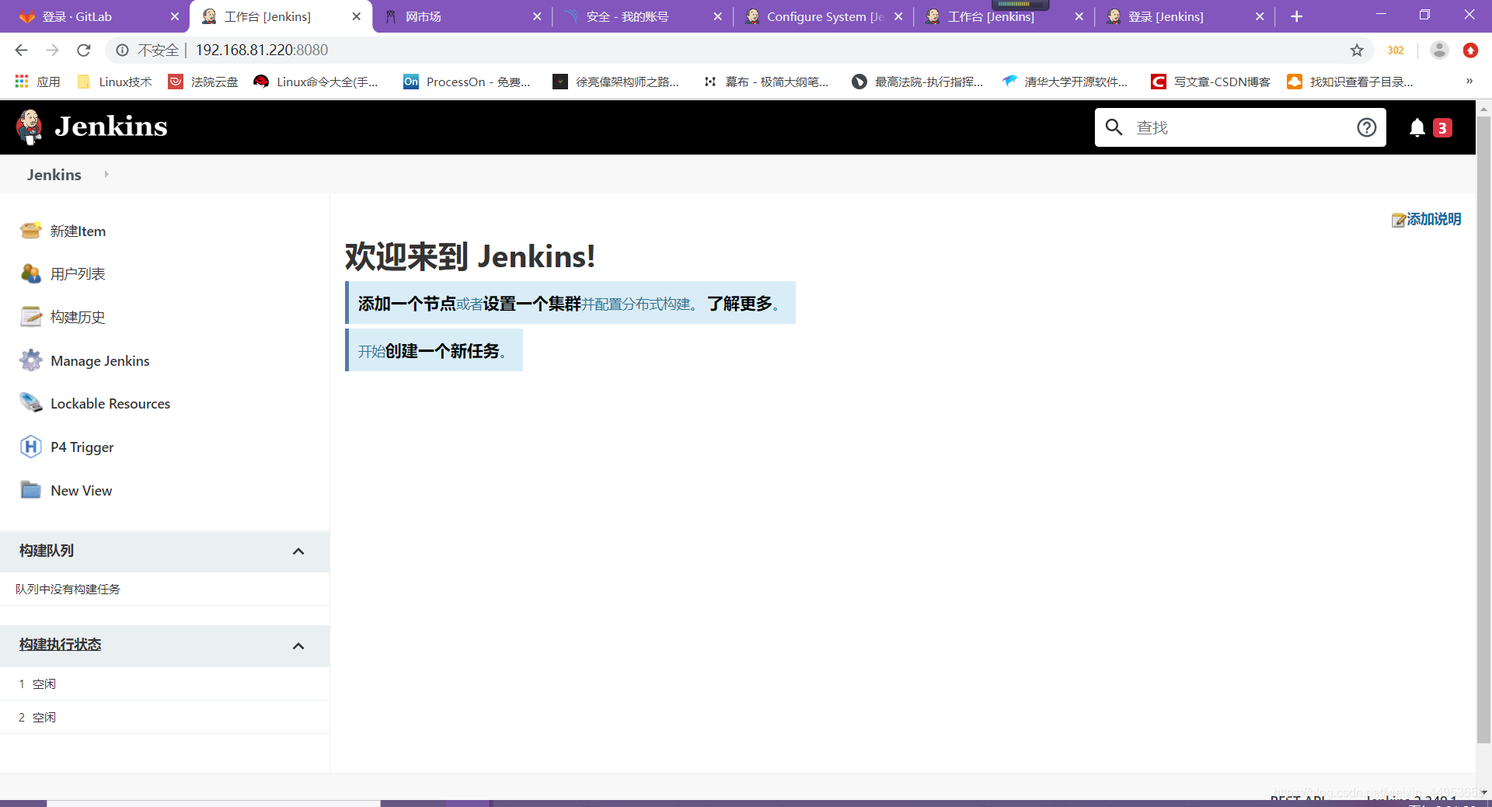This screenshot has width=1492, height=807.
Task: Open the Lockable Resources link
Action: point(110,404)
